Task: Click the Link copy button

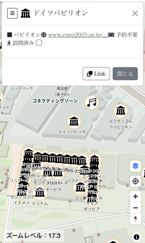Action: (96, 74)
